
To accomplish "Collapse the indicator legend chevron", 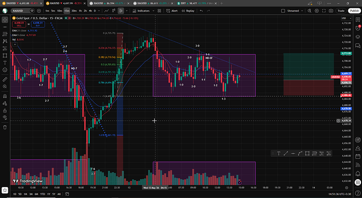I will coord(15,44).
